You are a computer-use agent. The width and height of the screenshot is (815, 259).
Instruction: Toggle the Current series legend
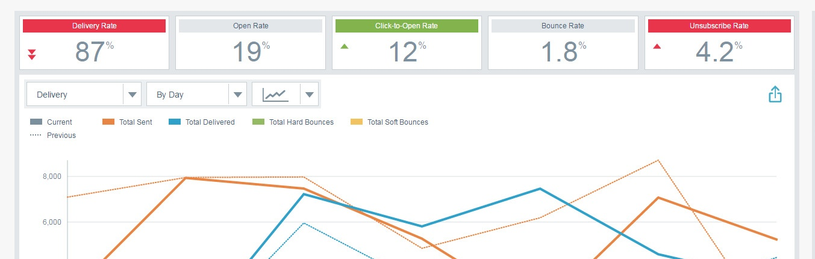pyautogui.click(x=51, y=122)
